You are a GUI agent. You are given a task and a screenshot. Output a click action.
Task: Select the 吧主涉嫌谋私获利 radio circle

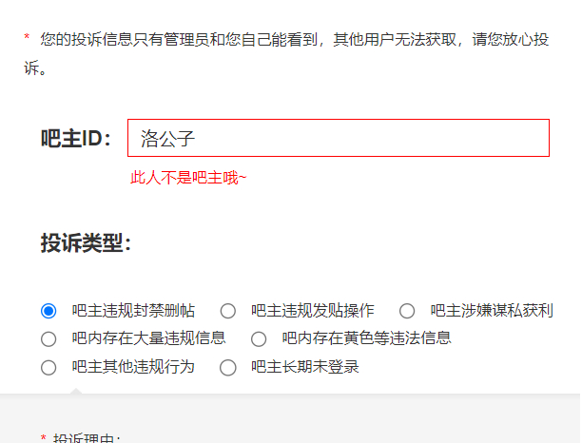point(407,311)
